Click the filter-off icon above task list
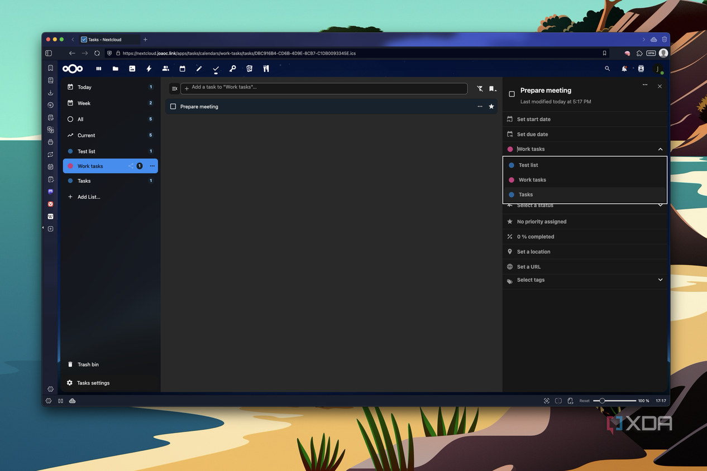The width and height of the screenshot is (707, 471). click(x=480, y=89)
